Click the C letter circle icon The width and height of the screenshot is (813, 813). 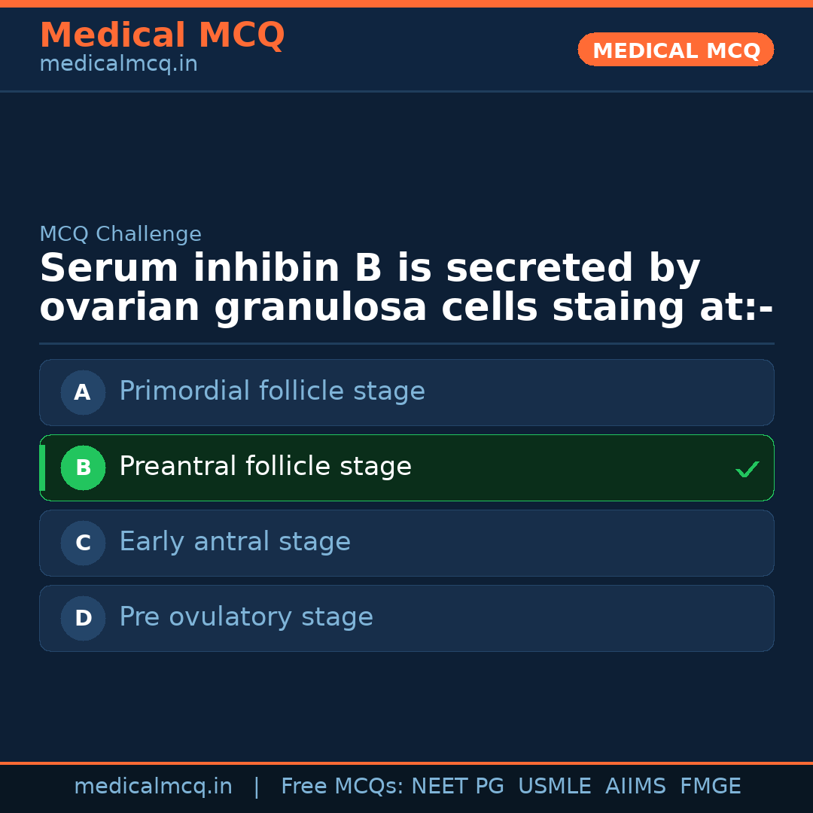pos(83,543)
